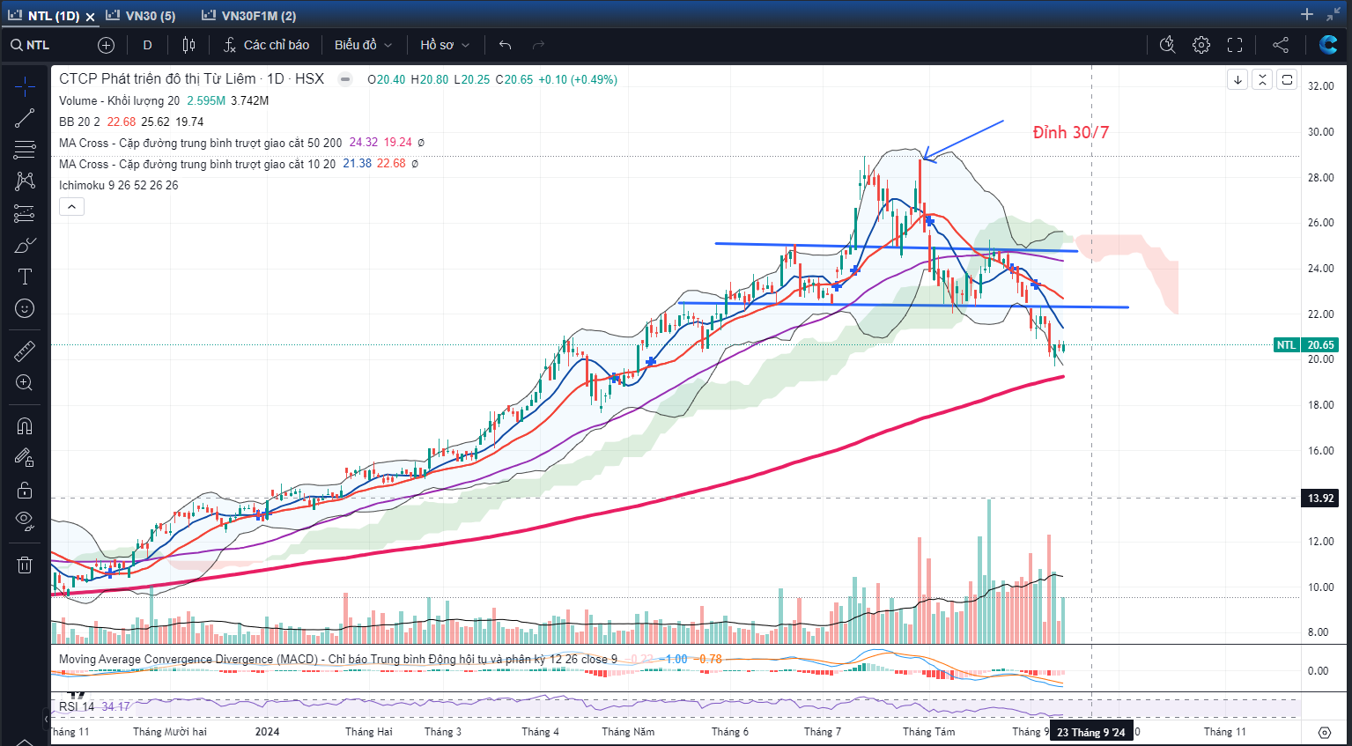
Task: Click the chart title CTCP Phát triển đô thị Từ Liêm
Action: (158, 79)
